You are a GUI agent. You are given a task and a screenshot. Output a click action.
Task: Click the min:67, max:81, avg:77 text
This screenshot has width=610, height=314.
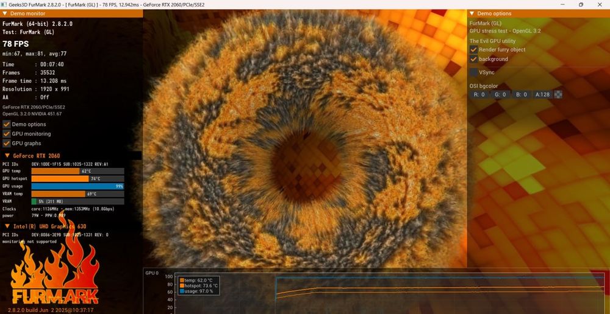[x=35, y=54]
